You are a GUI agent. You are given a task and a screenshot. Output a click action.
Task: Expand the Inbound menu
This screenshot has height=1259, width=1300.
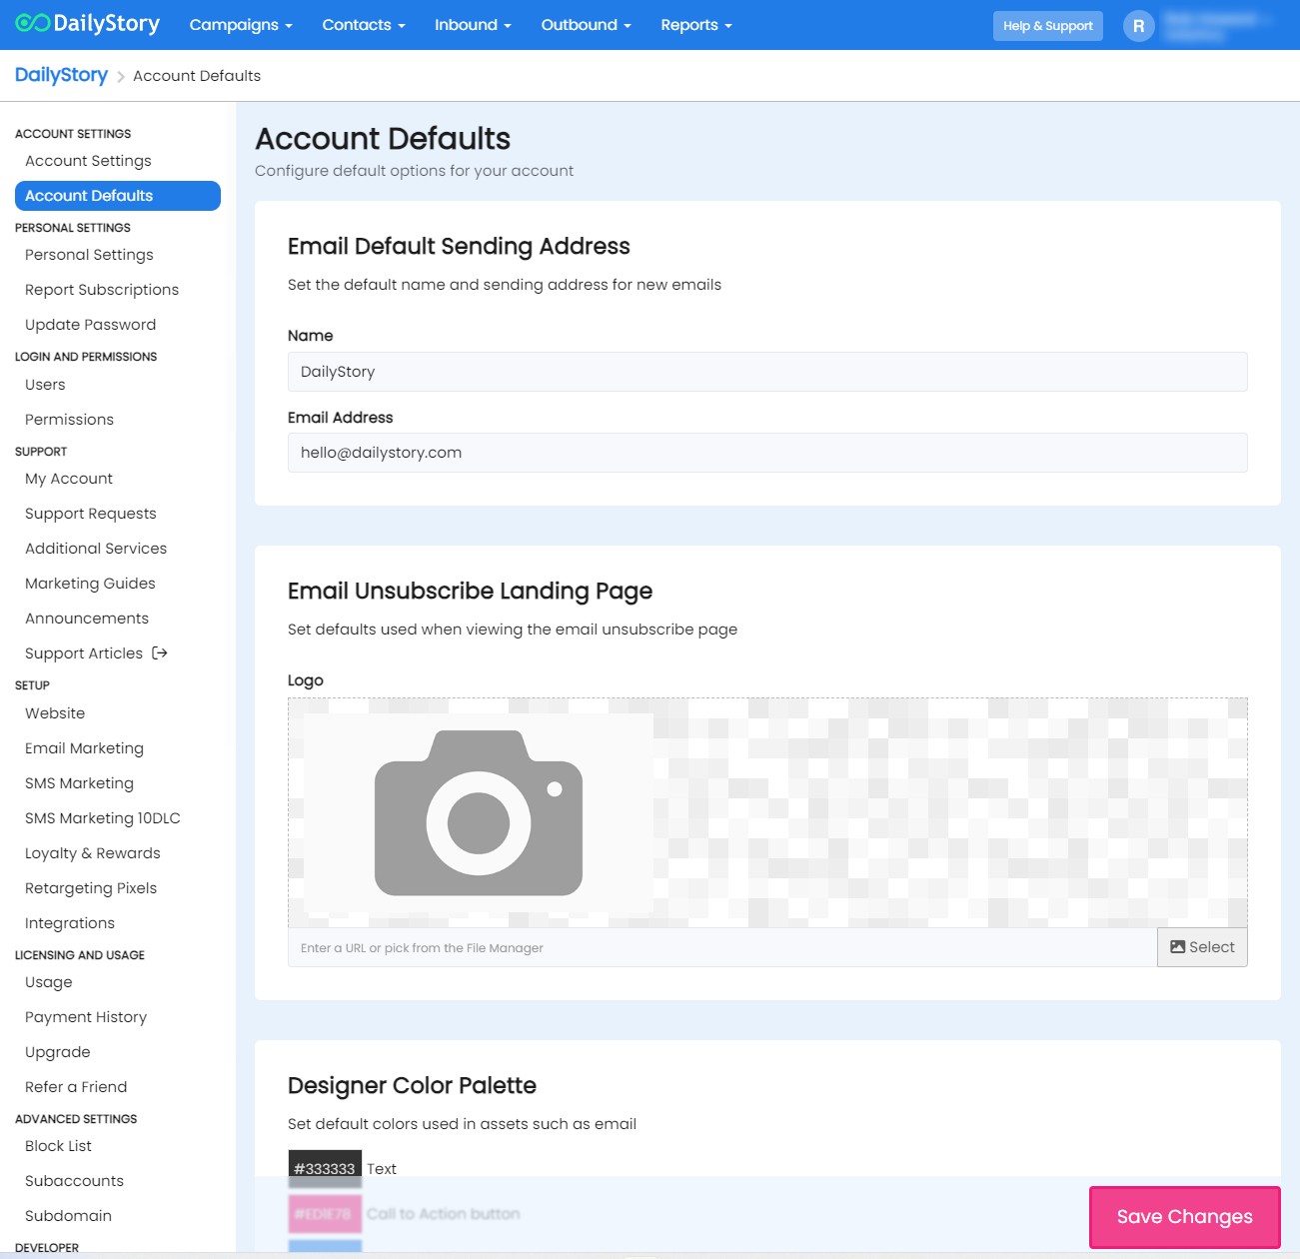473,25
